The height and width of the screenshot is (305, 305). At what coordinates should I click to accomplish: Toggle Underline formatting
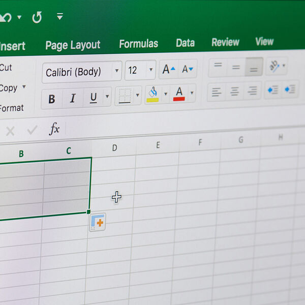[x=94, y=97]
